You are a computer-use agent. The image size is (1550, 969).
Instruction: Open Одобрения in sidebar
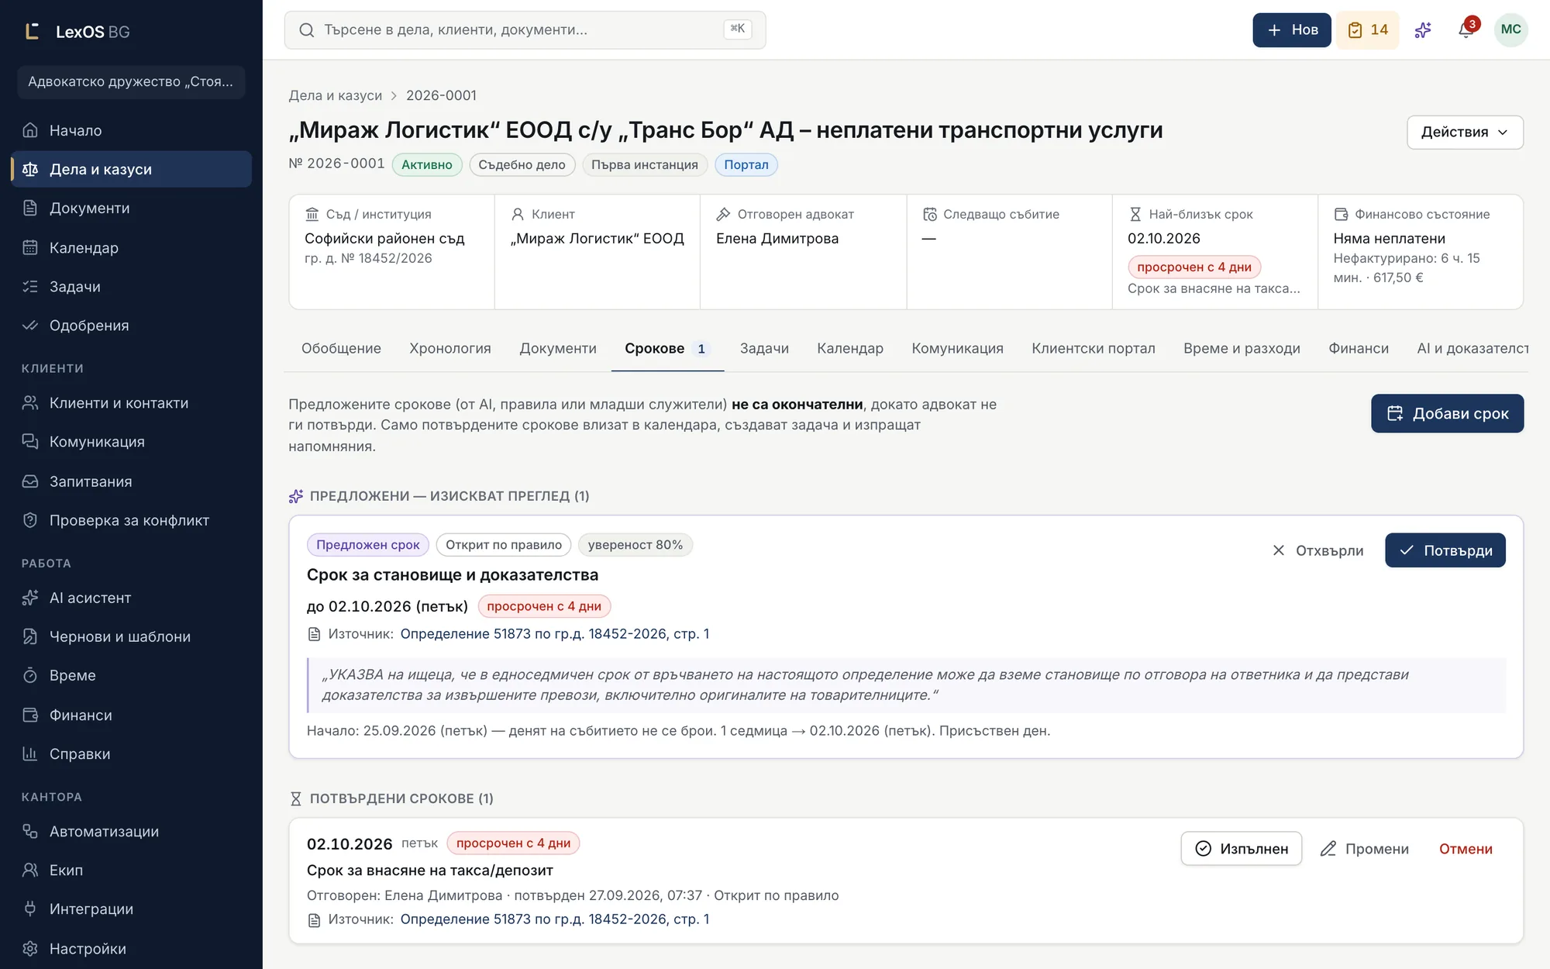(132, 325)
